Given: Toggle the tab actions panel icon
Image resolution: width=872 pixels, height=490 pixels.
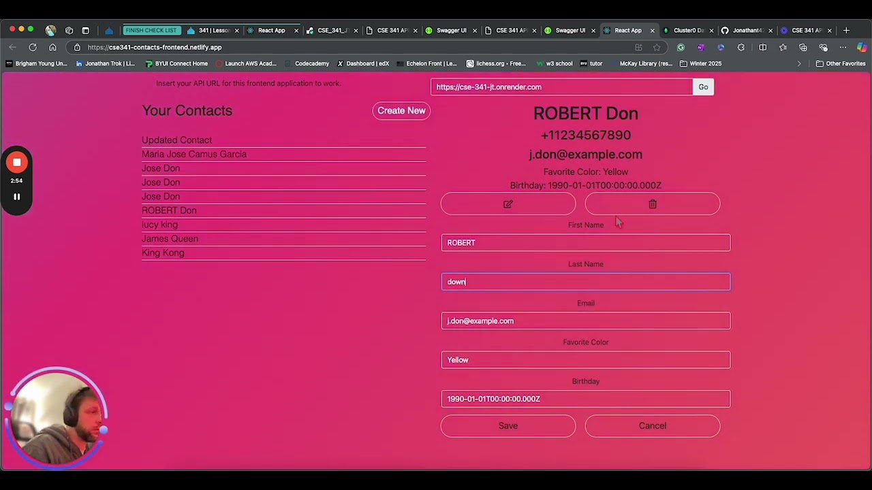Looking at the screenshot, I should [85, 30].
